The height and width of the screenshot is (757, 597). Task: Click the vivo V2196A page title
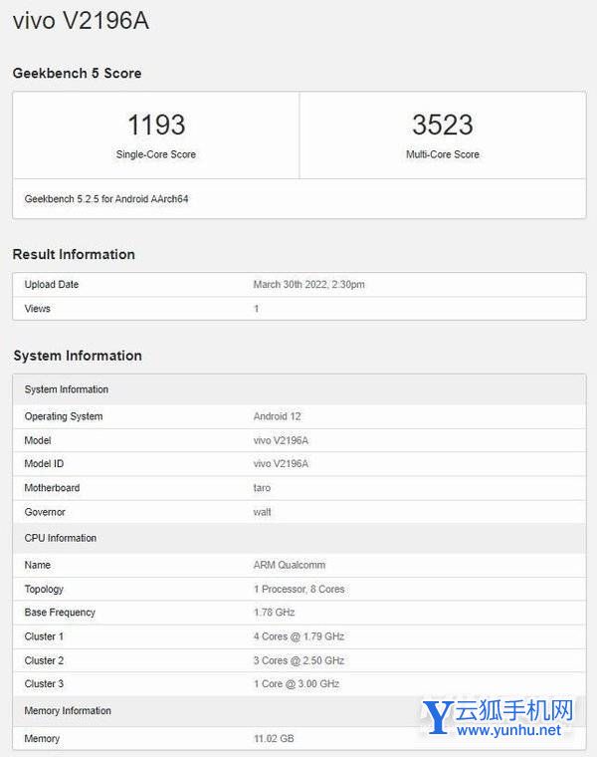click(81, 21)
